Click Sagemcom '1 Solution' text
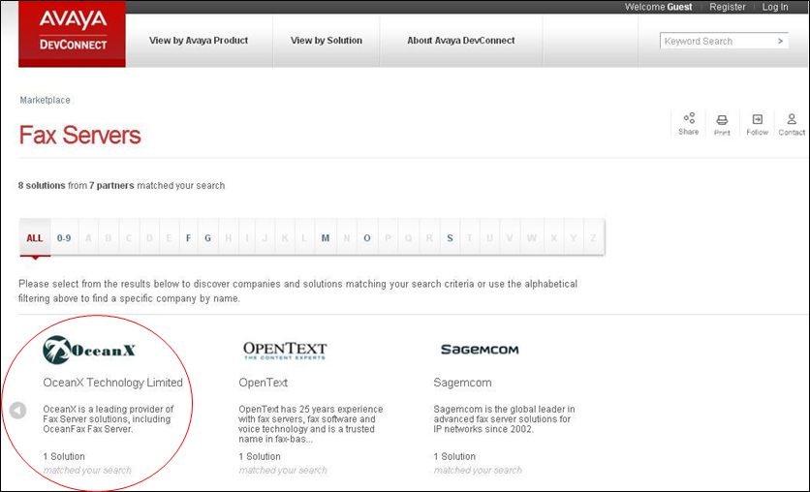 coord(454,456)
